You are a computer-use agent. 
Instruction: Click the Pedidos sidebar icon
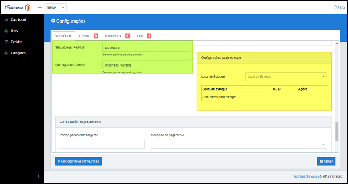[x=6, y=42]
